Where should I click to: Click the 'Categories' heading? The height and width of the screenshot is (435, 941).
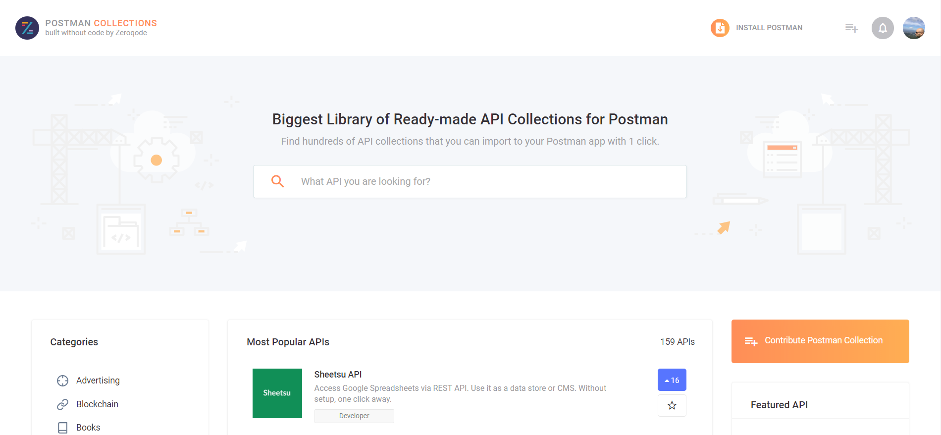tap(74, 342)
